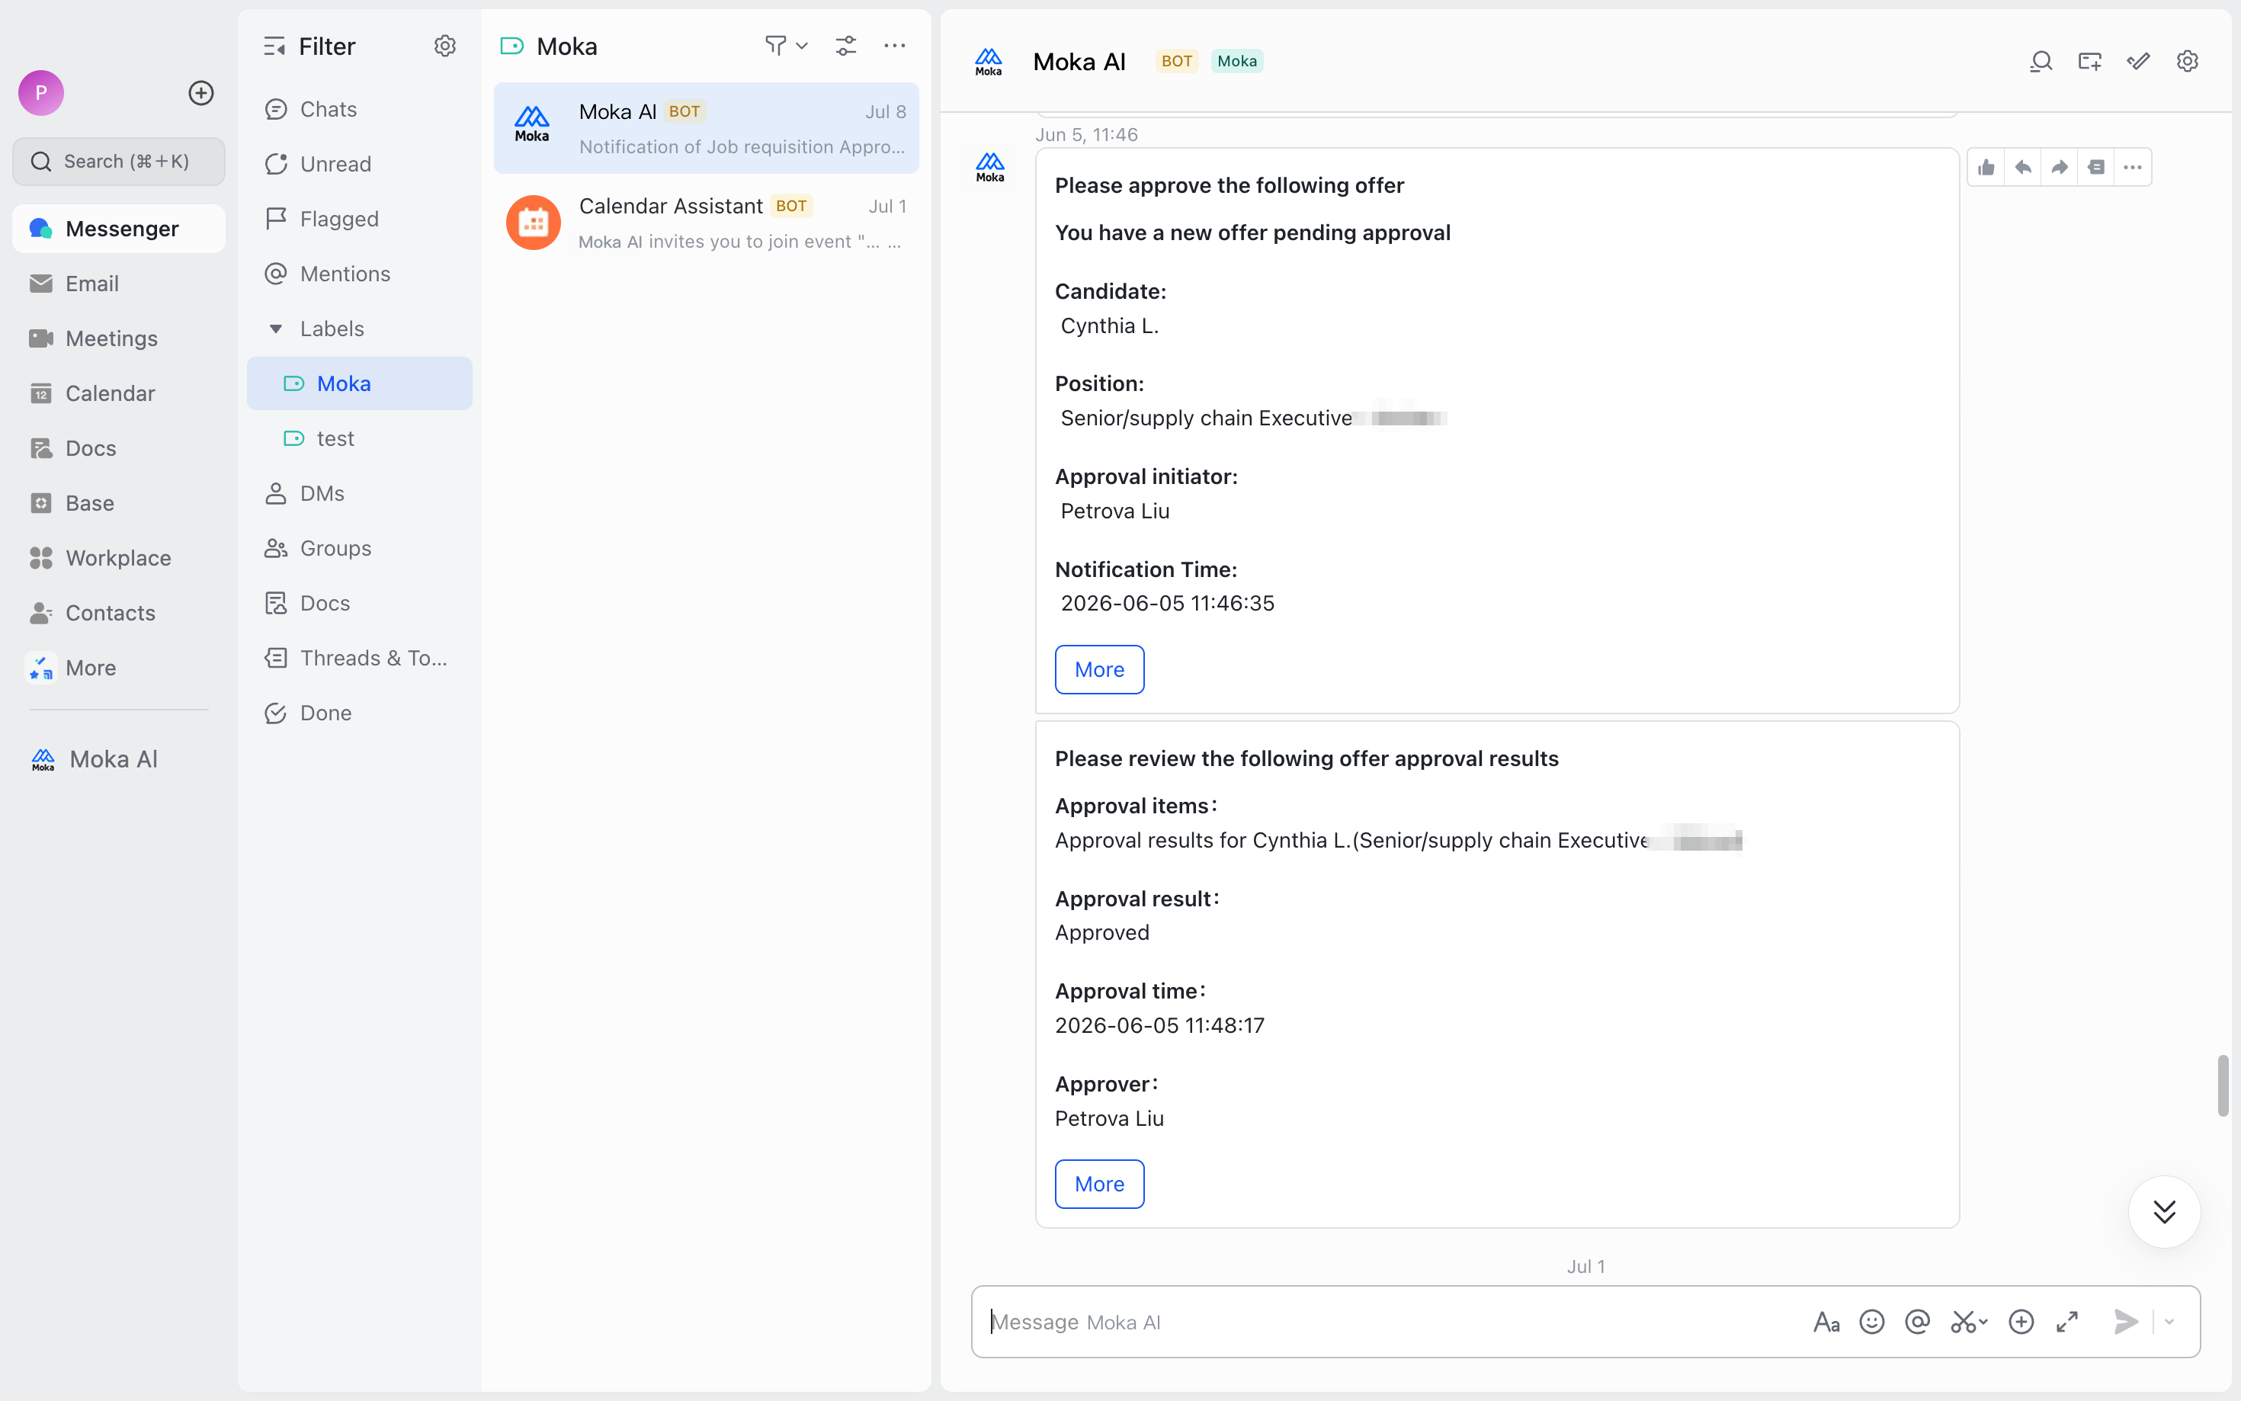This screenshot has width=2241, height=1401.
Task: Open Contacts in the navigation
Action: tap(119, 613)
